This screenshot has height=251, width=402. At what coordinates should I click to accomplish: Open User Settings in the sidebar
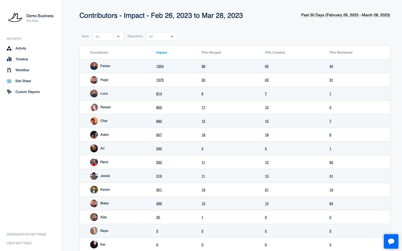(19, 243)
